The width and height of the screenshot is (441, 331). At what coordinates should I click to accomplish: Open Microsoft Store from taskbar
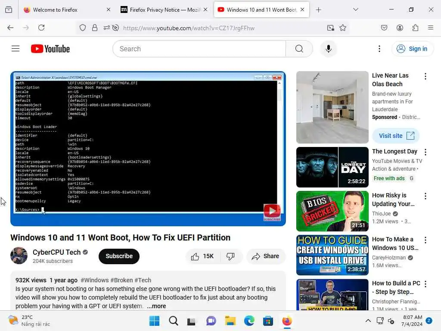pyautogui.click(x=268, y=321)
